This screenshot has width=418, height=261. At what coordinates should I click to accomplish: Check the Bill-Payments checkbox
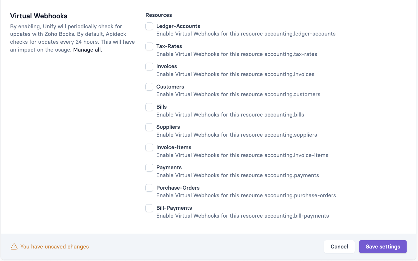(149, 208)
